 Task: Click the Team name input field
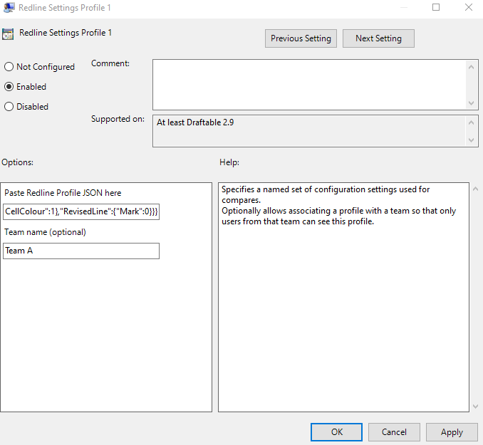(81, 251)
